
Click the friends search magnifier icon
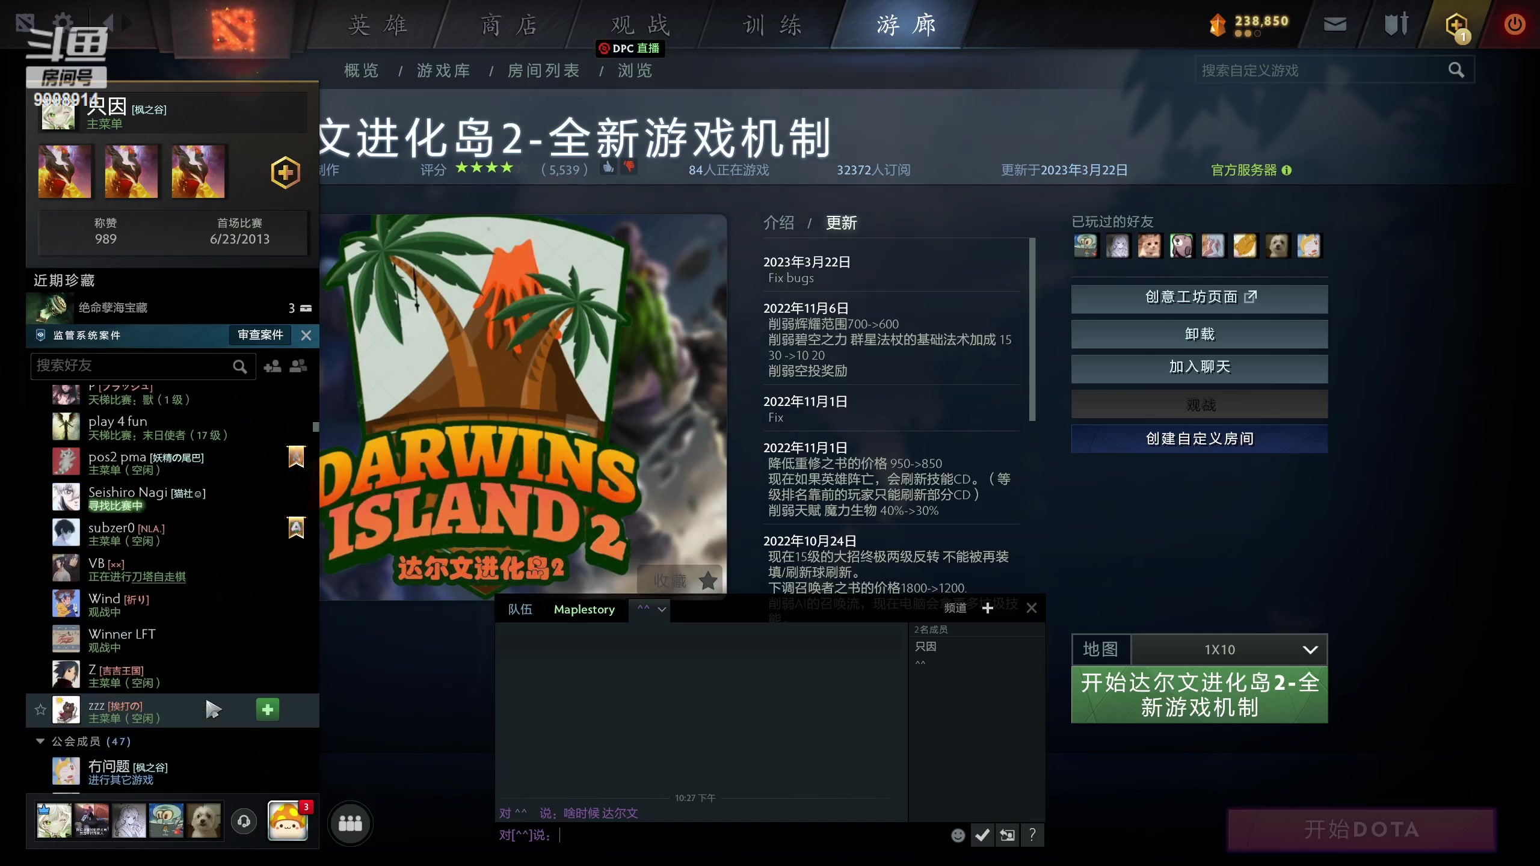(240, 366)
